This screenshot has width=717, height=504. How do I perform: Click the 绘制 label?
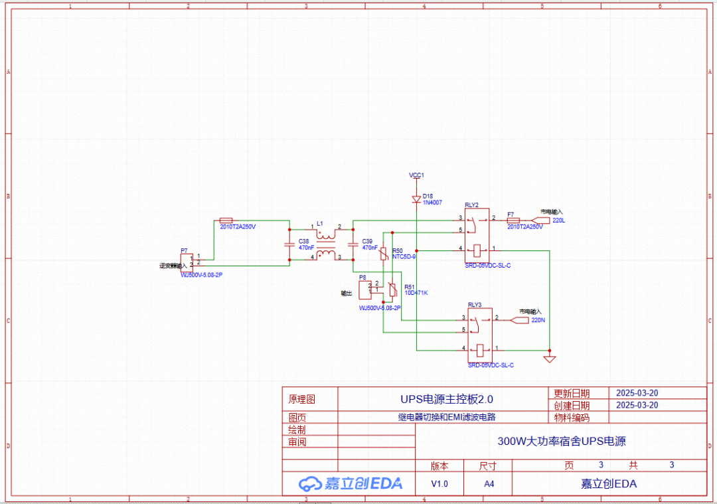(297, 430)
